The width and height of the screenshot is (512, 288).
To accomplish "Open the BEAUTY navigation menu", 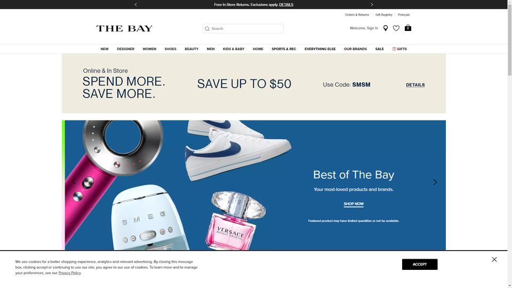I will pyautogui.click(x=191, y=49).
